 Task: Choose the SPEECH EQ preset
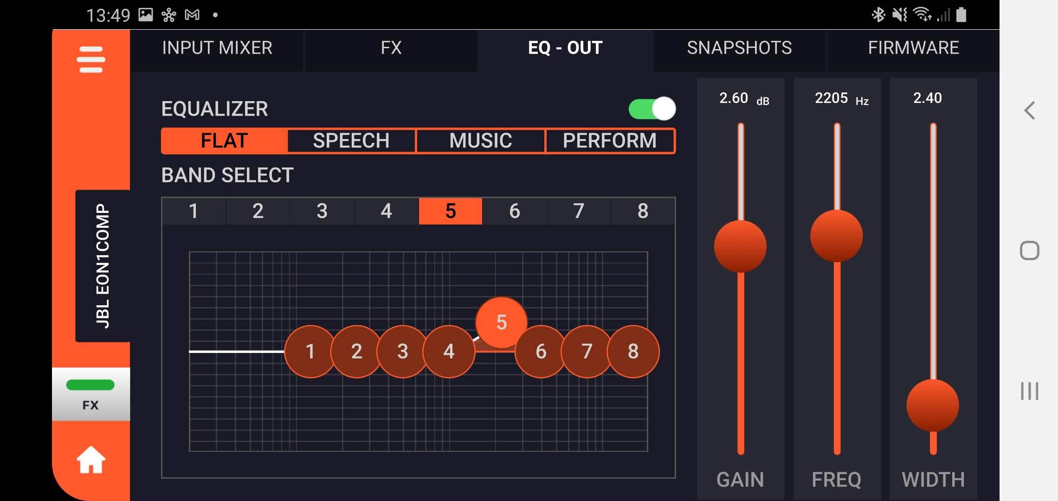point(351,141)
